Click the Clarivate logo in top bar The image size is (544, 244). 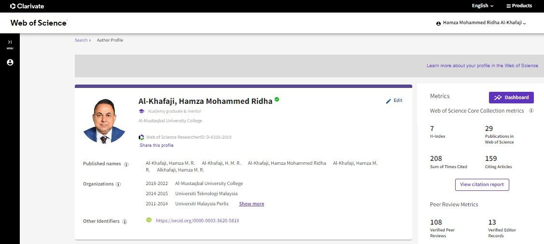tap(27, 6)
